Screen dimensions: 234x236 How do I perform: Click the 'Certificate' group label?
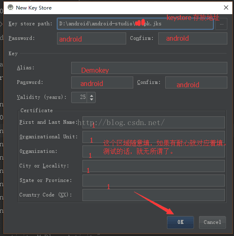(x=37, y=111)
